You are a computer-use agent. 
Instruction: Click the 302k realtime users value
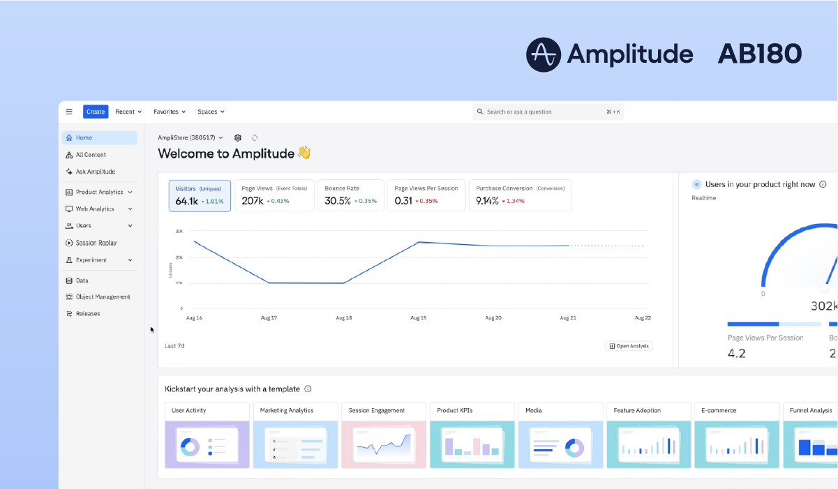point(824,306)
